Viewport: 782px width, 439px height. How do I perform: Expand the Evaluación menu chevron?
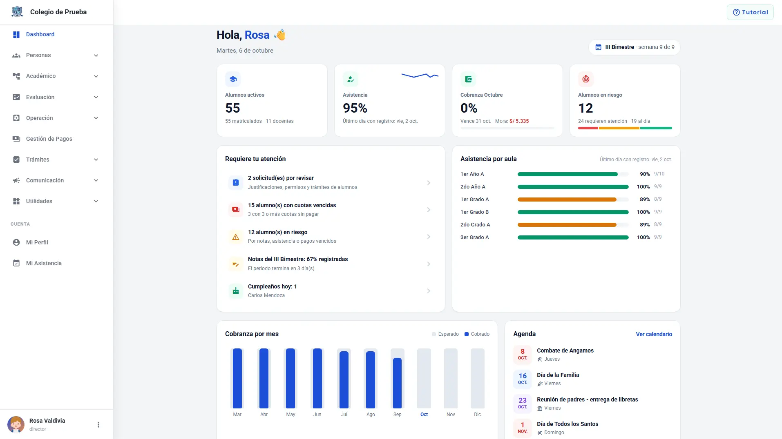point(96,97)
